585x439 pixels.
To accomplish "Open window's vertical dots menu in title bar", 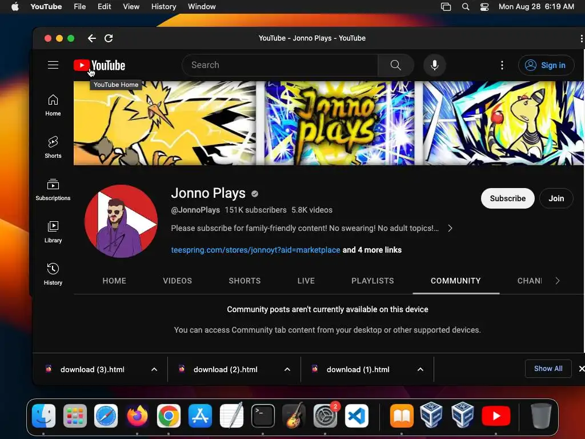I will click(581, 38).
